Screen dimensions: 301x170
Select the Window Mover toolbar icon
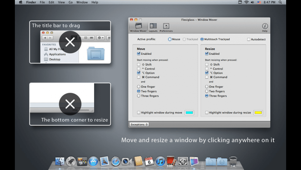pos(138,27)
